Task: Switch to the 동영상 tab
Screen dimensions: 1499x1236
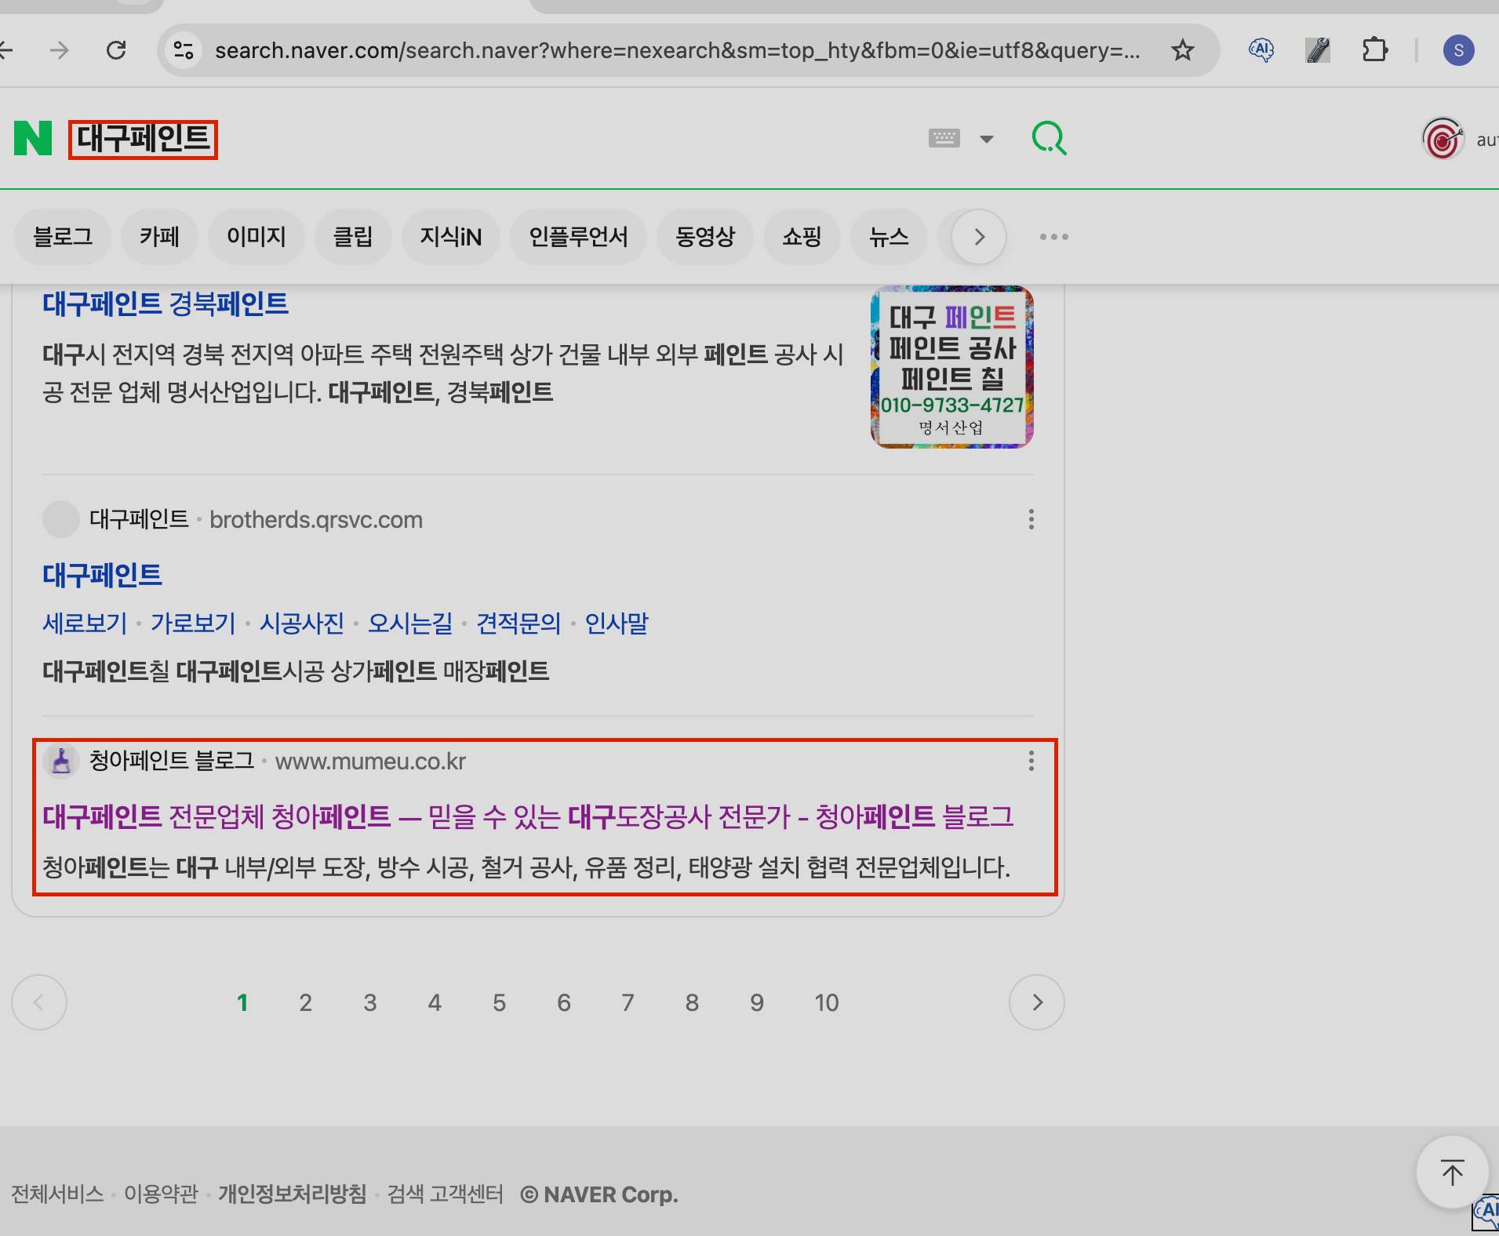Action: (705, 237)
